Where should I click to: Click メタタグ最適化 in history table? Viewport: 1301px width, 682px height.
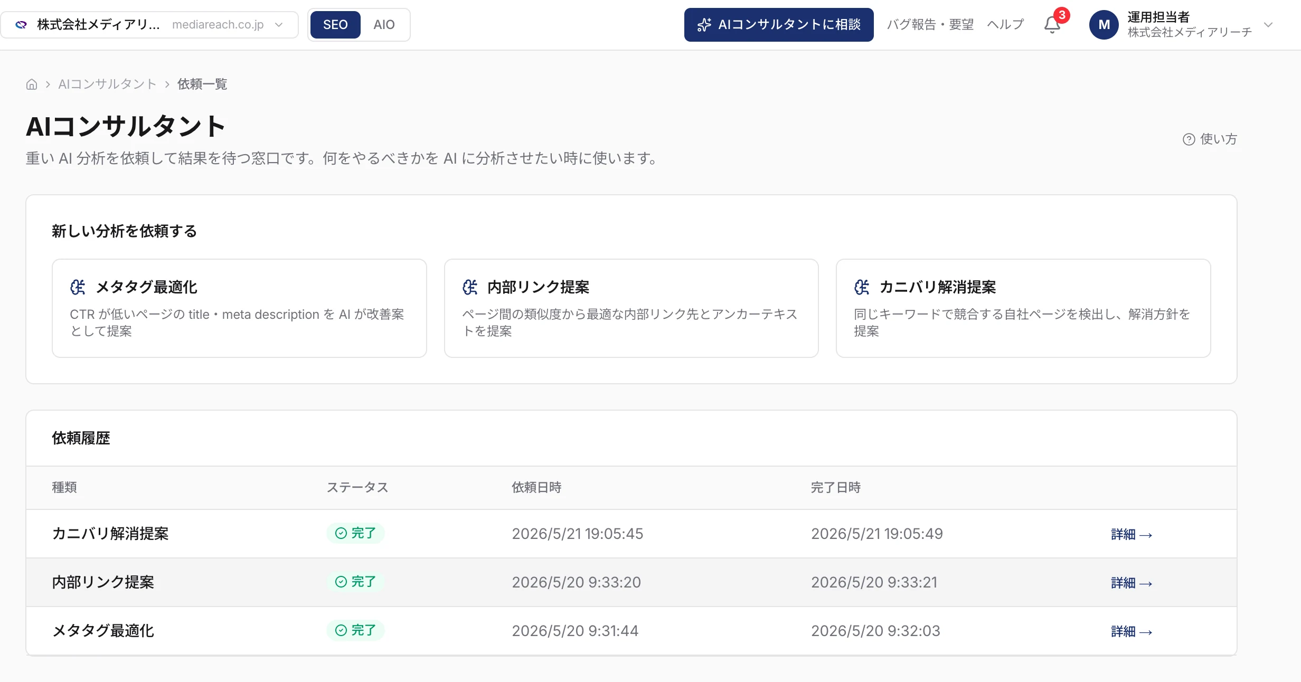(x=103, y=631)
